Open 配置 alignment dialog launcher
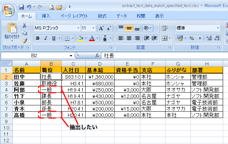Viewport: 228px width, 144px height. click(170, 47)
